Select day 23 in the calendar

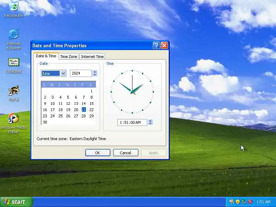click(45, 116)
